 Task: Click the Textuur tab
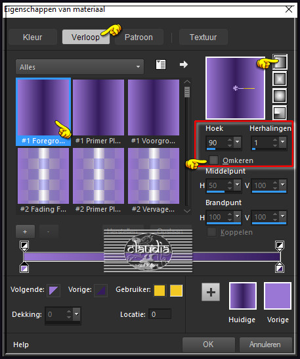pyautogui.click(x=204, y=37)
